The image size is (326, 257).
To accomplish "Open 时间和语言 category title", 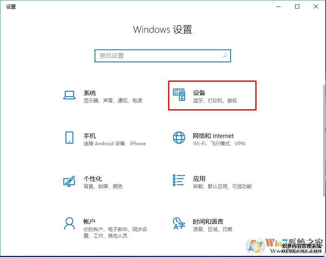I will pos(208,221).
